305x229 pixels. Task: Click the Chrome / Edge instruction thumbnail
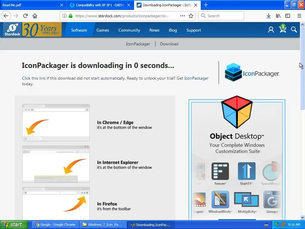[56, 123]
